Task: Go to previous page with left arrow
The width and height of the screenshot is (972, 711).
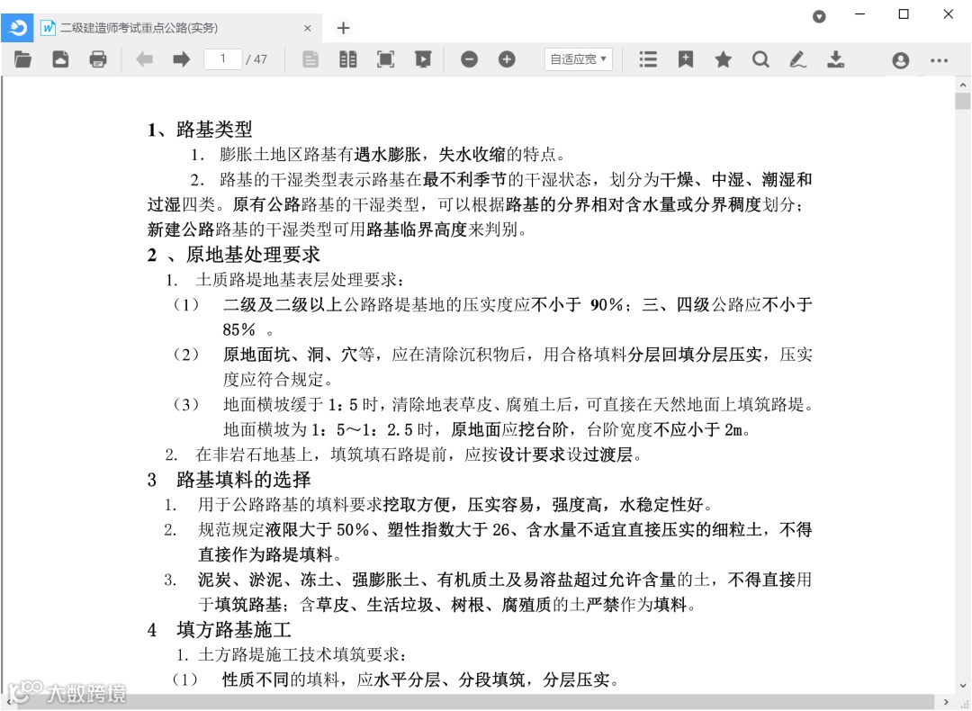Action: coord(144,59)
